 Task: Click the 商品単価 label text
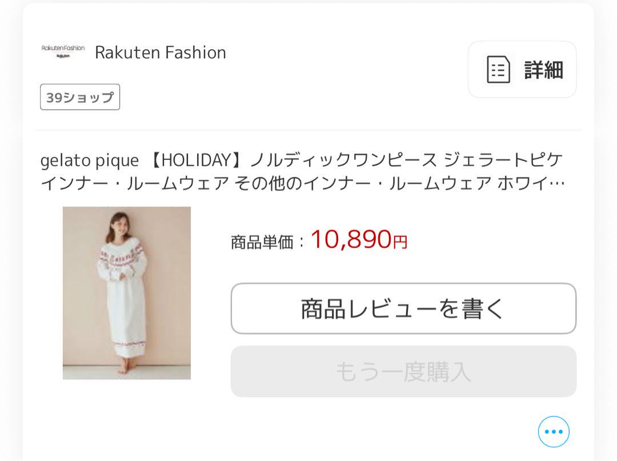tap(262, 242)
